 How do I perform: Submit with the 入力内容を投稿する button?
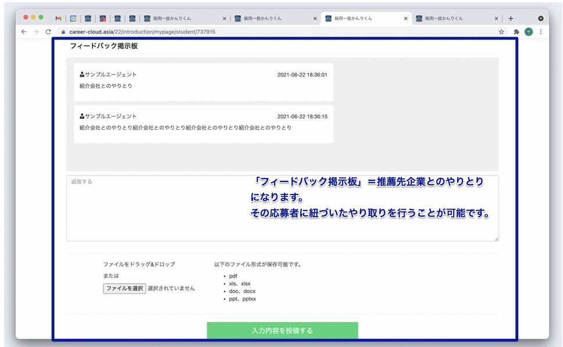(x=281, y=330)
